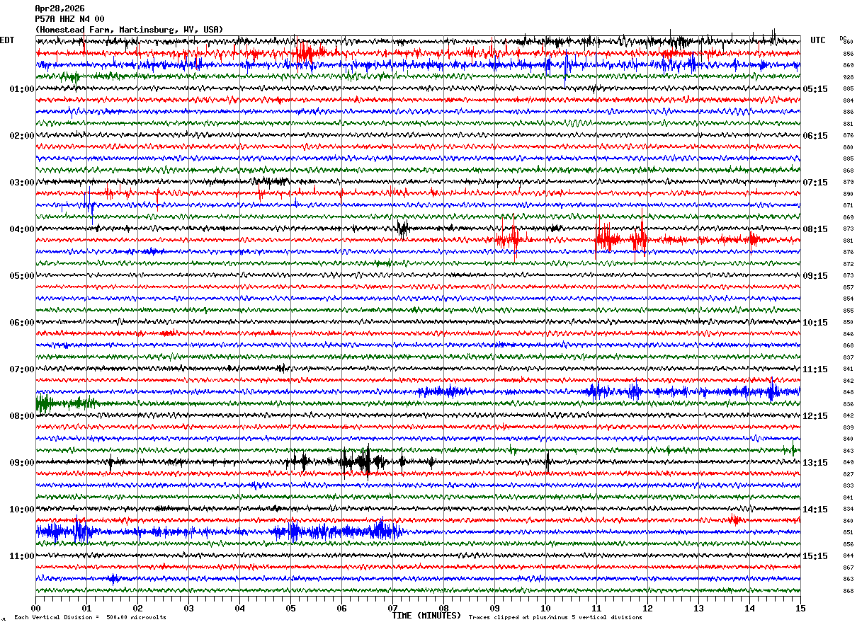Click the TIME (MINUTES) axis title
The height and width of the screenshot is (627, 857).
click(x=426, y=616)
